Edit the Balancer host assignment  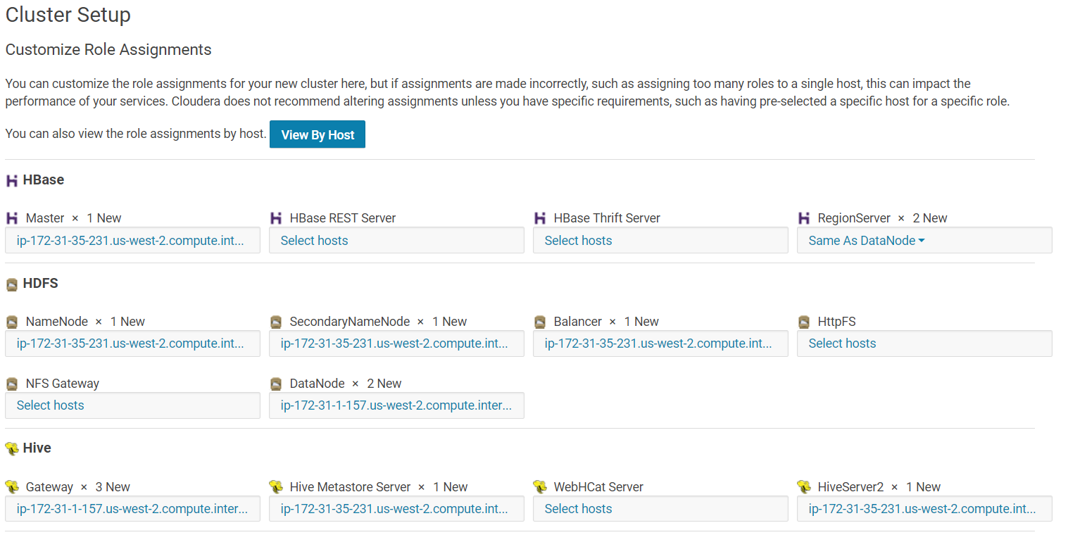coord(658,344)
